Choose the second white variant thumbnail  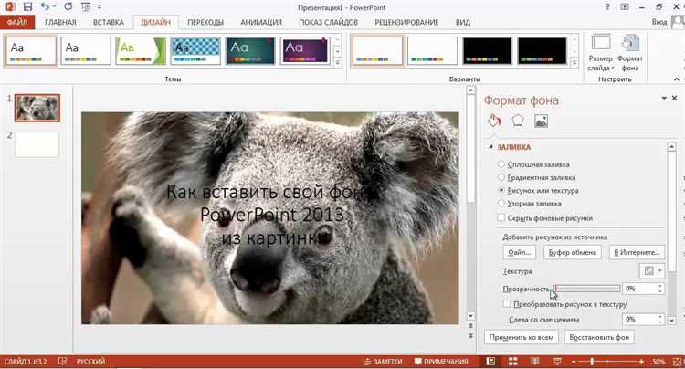coord(432,51)
